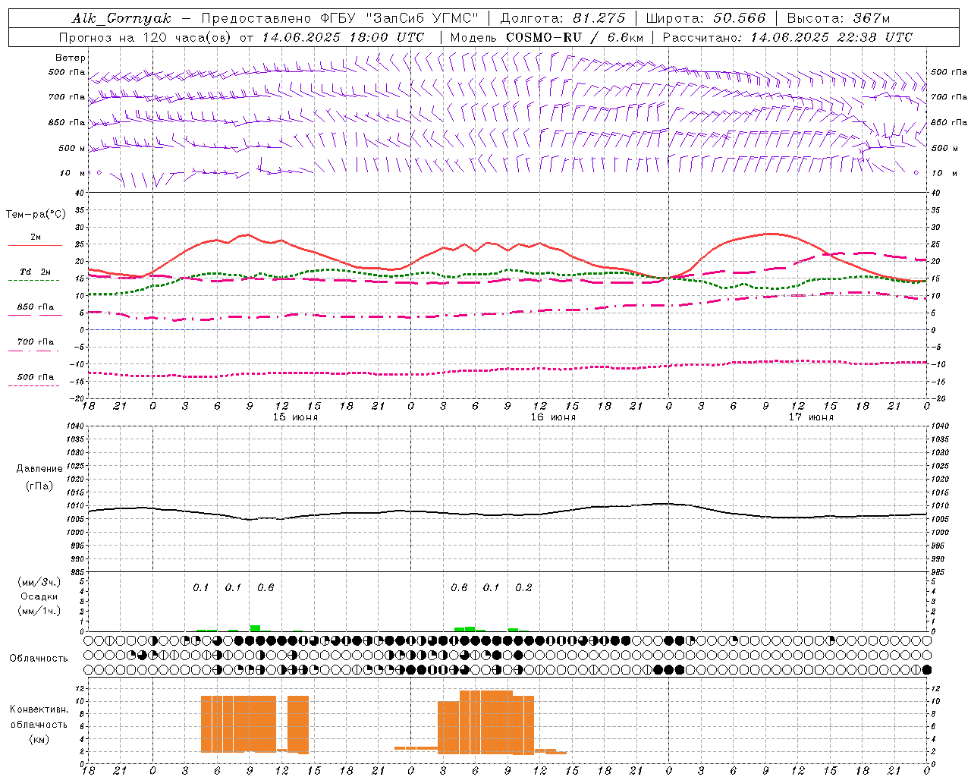
Task: Click the Осадки panel label
Action: pos(39,596)
